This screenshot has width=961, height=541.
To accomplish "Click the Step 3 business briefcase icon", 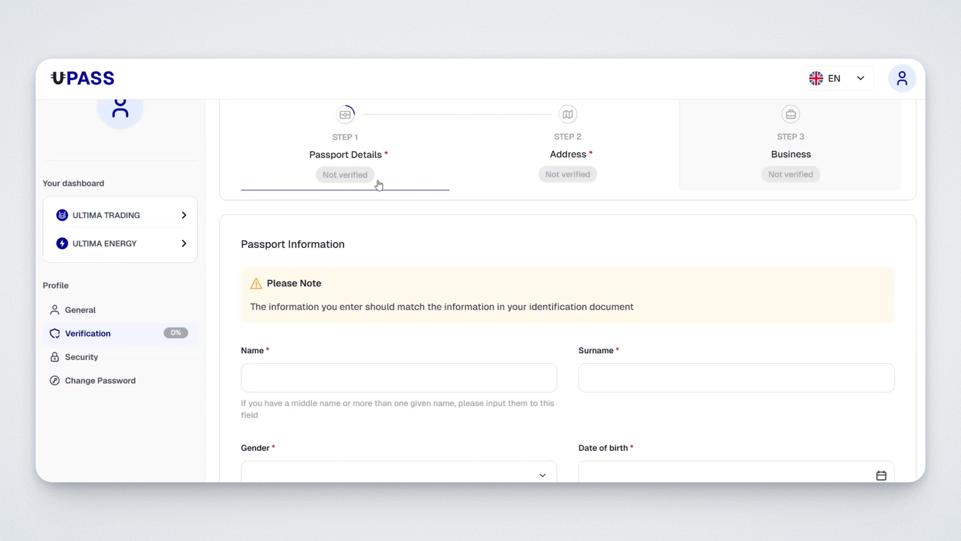I will pyautogui.click(x=790, y=114).
